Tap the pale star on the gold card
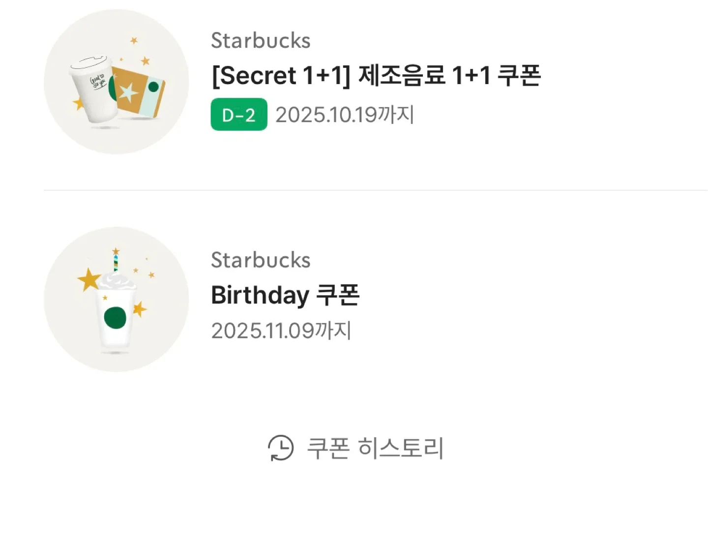Image resolution: width=708 pixels, height=545 pixels. pos(129,92)
